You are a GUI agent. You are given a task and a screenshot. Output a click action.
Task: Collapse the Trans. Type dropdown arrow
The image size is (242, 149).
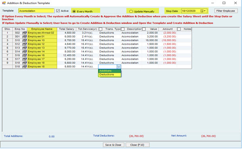pos(119,67)
